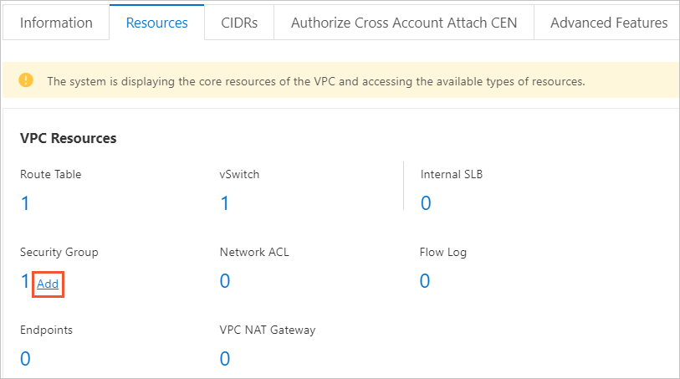Screen dimensions: 680x379
Task: Open the VPC NAT Gateway count link
Action: (225, 359)
